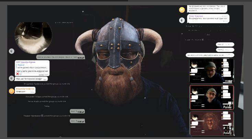Click read checkmarks on 'тест 3' message
This screenshot has height=139, width=252.
coord(83,122)
